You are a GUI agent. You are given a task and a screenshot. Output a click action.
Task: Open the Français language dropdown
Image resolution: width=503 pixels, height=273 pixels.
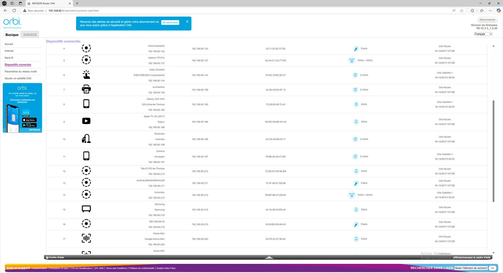483,34
